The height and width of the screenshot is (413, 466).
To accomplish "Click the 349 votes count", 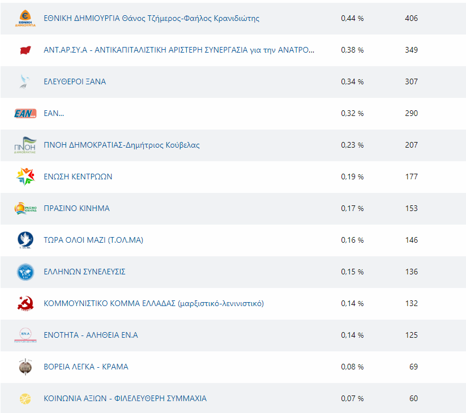I will tap(411, 50).
